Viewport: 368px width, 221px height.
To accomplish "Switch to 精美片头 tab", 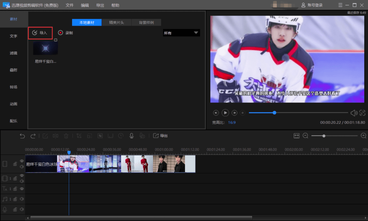I will point(117,23).
